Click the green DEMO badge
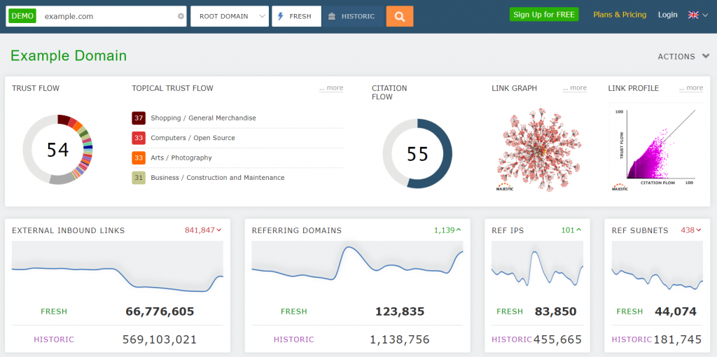 point(22,16)
